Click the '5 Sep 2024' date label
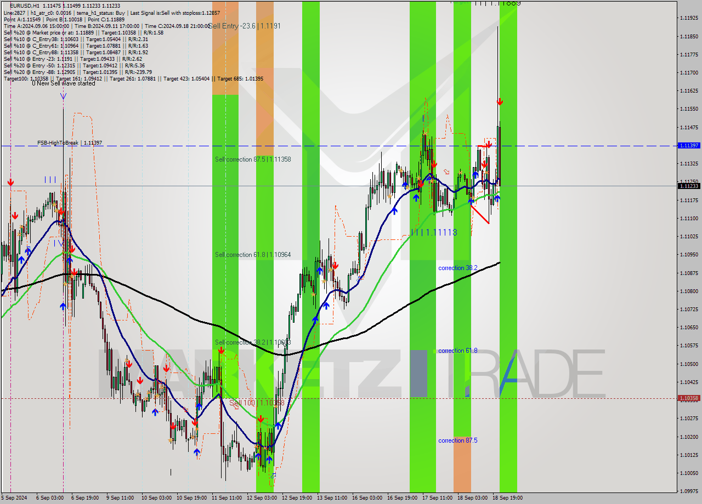Image resolution: width=702 pixels, height=504 pixels. (x=14, y=498)
